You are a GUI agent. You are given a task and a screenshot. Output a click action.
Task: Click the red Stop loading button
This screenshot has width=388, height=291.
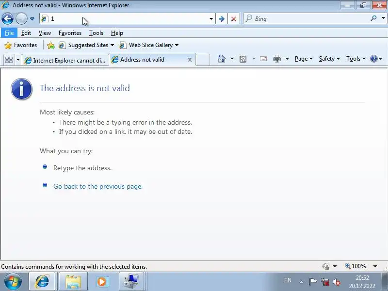(234, 19)
